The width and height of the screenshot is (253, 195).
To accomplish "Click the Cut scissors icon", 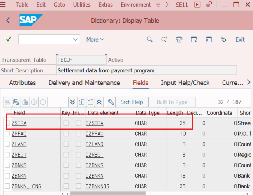I will point(7,102).
